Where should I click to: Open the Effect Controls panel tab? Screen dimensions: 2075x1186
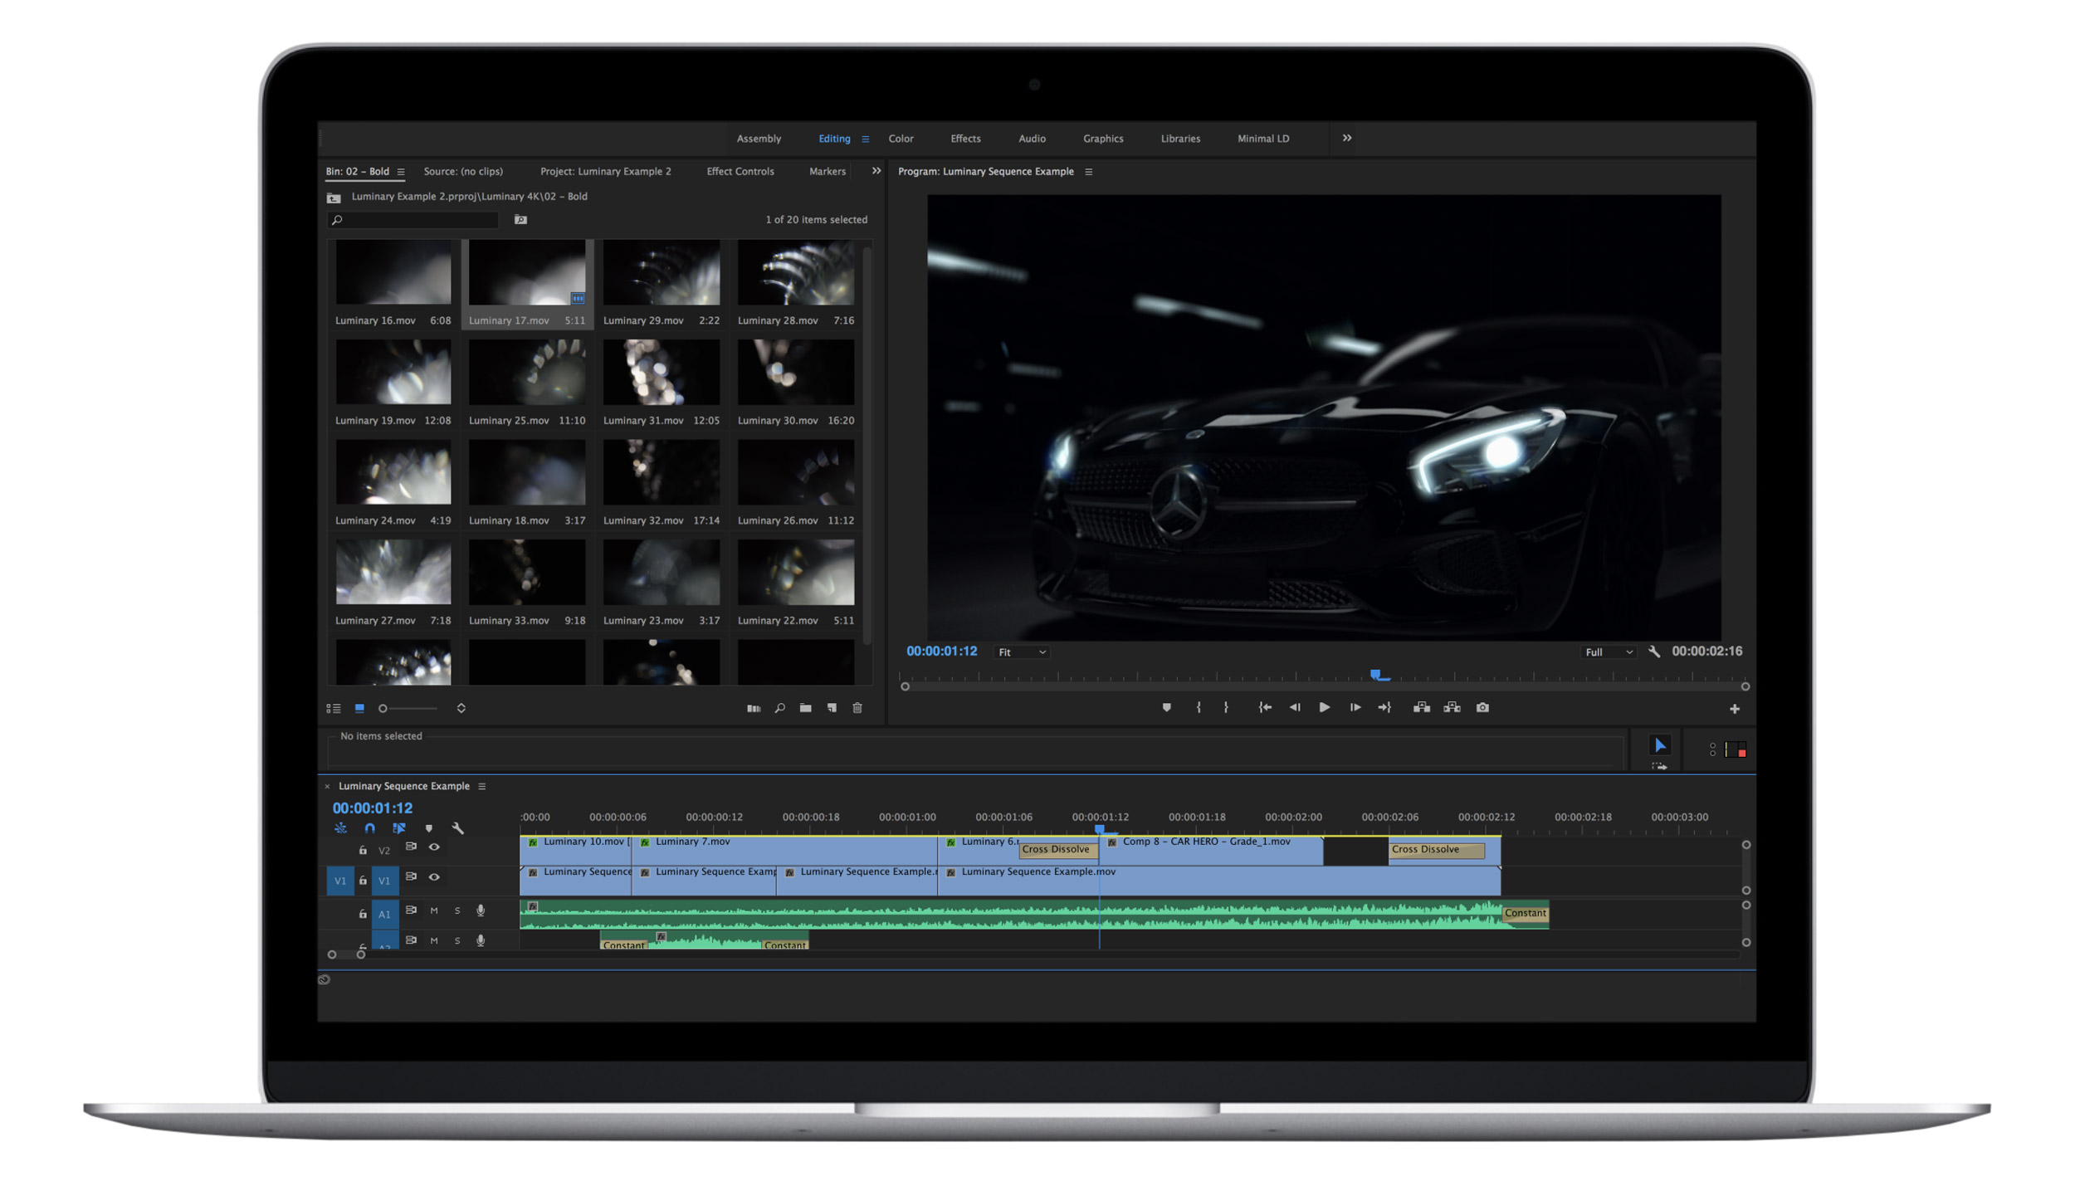pyautogui.click(x=740, y=171)
